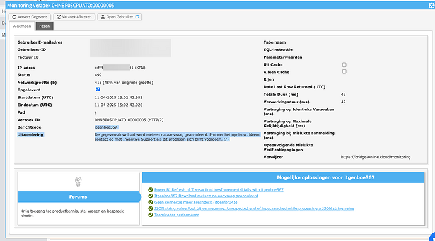Click the lightbulb icon above Forums
The width and height of the screenshot is (435, 241).
pyautogui.click(x=78, y=182)
